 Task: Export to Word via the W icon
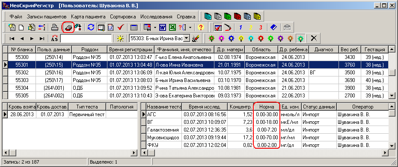coord(163,27)
